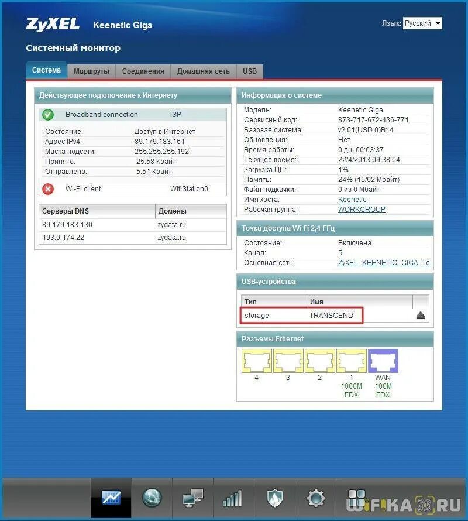Click the Имя column header
This screenshot has height=521, width=468.
tap(359, 301)
